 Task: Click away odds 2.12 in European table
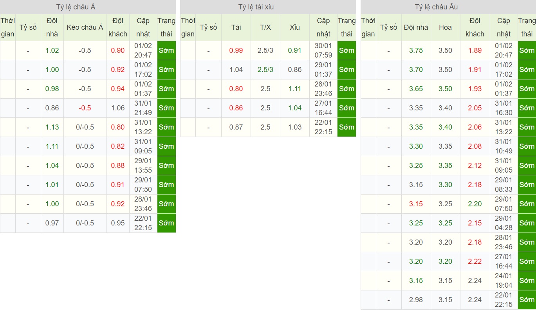pos(475,166)
